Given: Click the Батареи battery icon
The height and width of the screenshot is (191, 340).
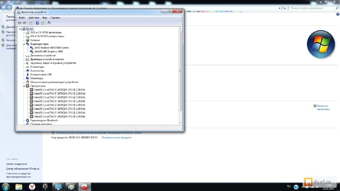Looking at the screenshot, I should (x=28, y=40).
